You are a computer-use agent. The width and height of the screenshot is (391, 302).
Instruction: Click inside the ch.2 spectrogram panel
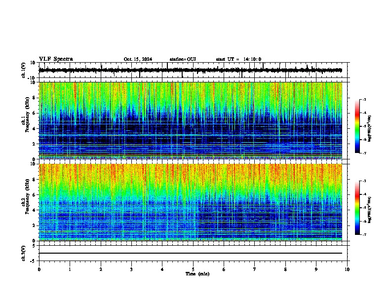[190, 202]
